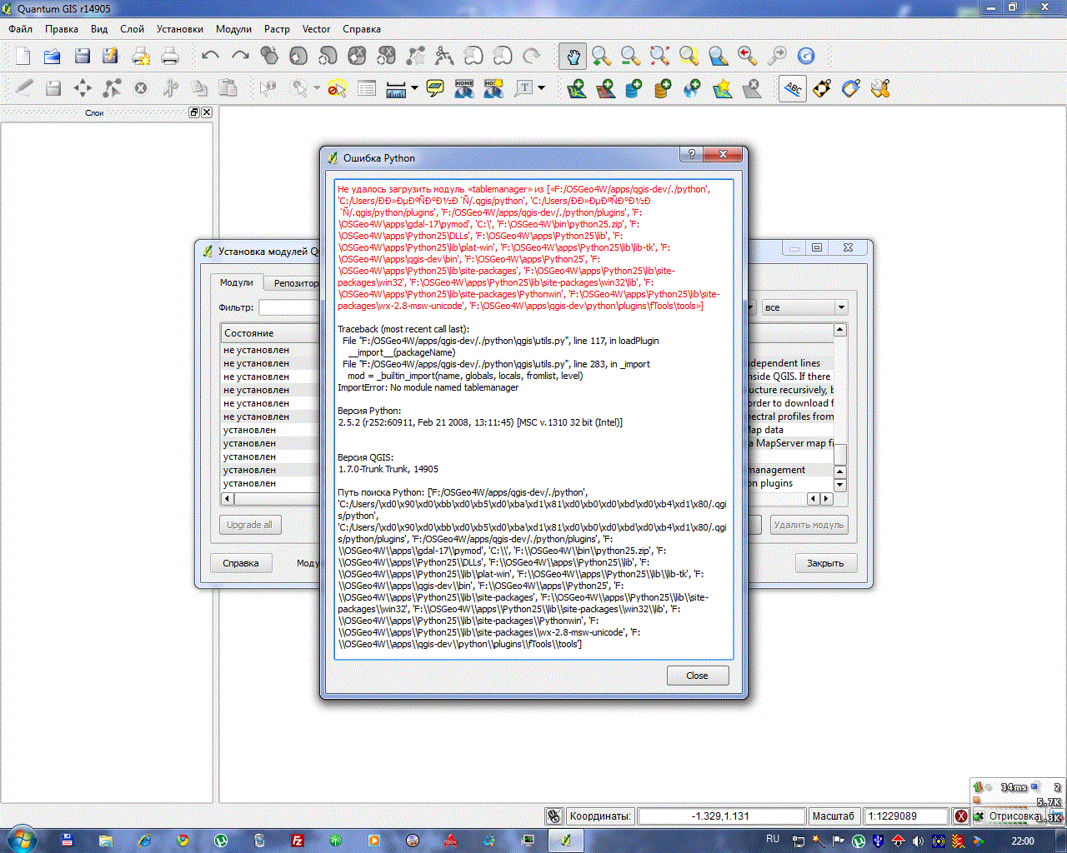Click the Закрыть button
The image size is (1067, 853).
pos(824,563)
